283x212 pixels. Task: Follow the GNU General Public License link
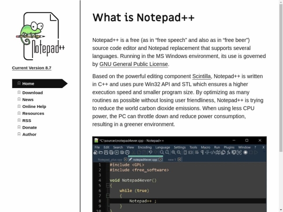coord(133,64)
